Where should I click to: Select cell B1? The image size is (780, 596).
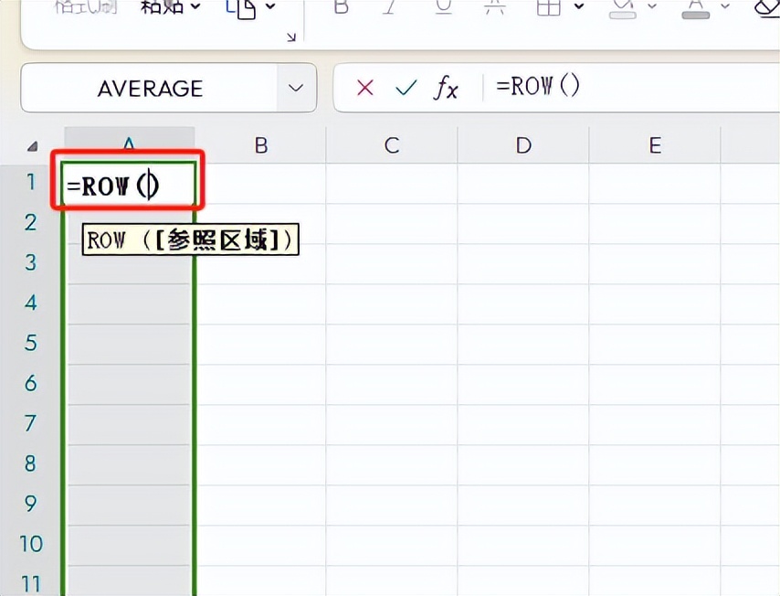tap(260, 183)
